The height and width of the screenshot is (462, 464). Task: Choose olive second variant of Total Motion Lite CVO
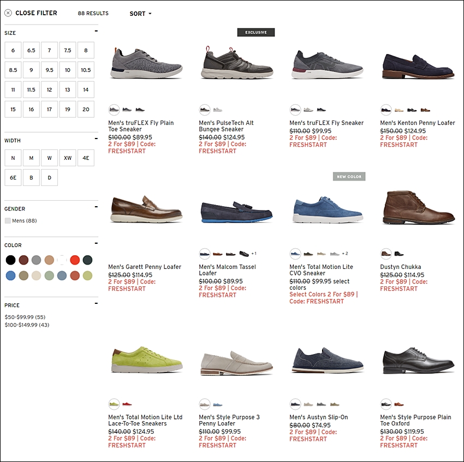tap(308, 254)
